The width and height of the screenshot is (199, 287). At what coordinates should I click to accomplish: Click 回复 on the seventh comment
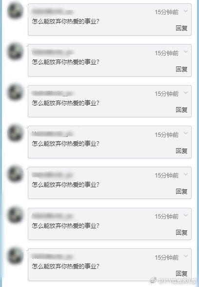[181, 273]
